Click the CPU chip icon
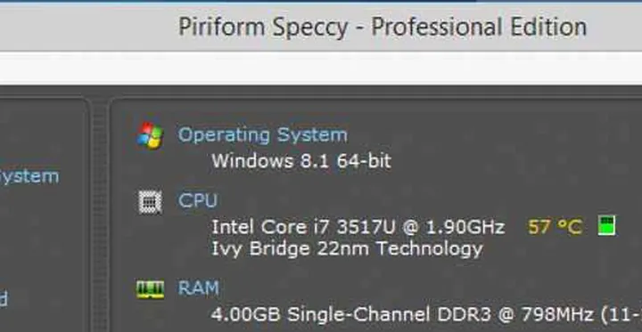The height and width of the screenshot is (332, 642). click(x=150, y=202)
